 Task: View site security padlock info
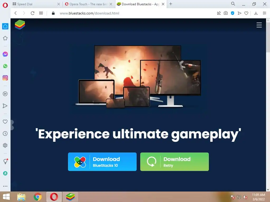click(53, 13)
